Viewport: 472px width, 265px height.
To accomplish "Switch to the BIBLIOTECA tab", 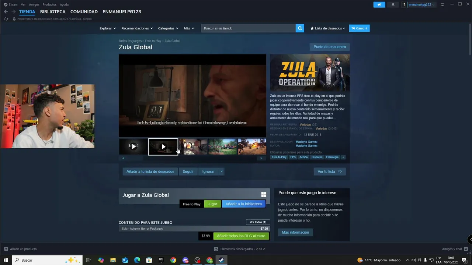I will [53, 12].
